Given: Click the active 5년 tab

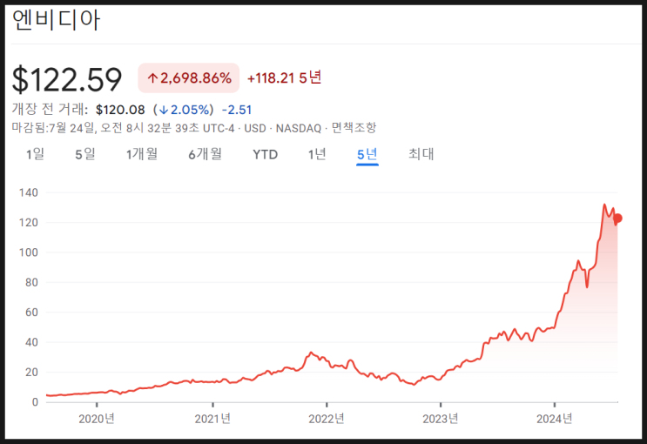Looking at the screenshot, I should coord(367,154).
